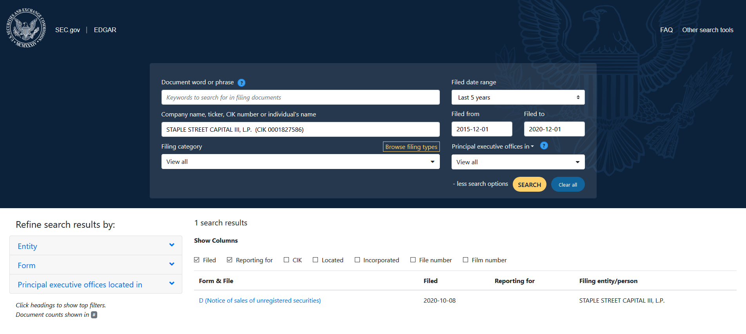Image resolution: width=746 pixels, height=334 pixels.
Task: Open help for document word or phrase
Action: (241, 83)
